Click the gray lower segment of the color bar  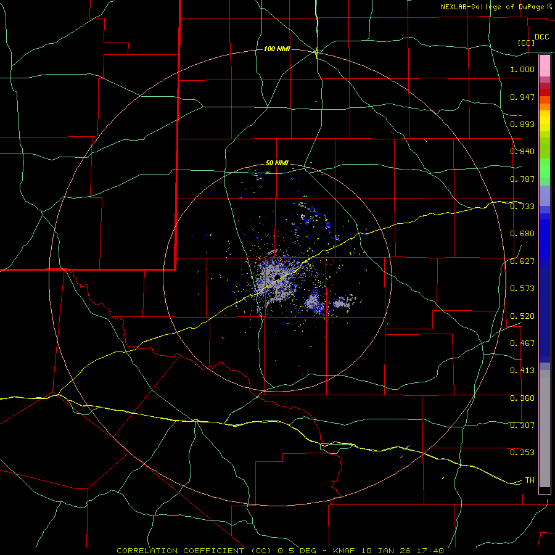click(545, 429)
